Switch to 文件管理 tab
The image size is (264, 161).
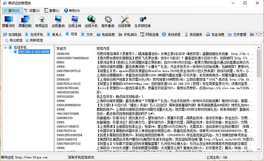(237, 34)
